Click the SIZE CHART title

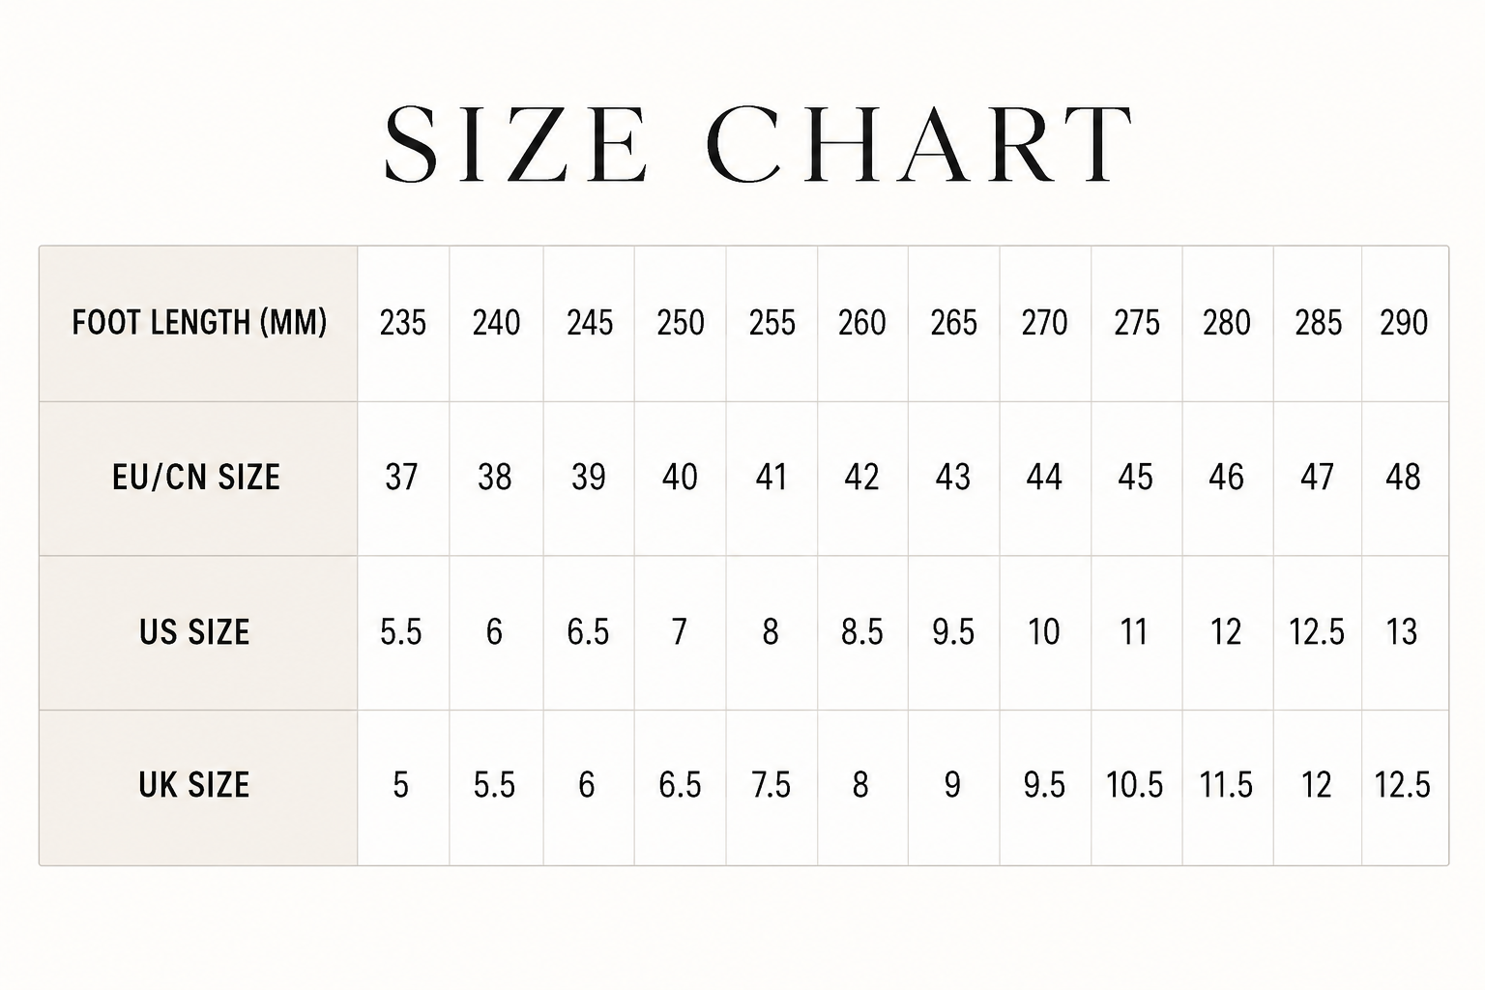(x=758, y=144)
